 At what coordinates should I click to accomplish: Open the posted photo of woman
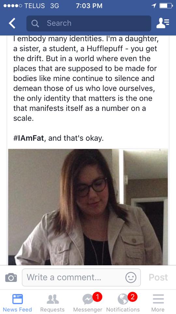tap(88, 207)
